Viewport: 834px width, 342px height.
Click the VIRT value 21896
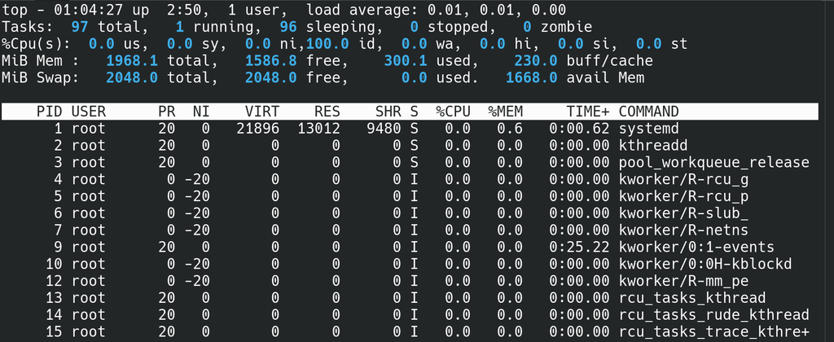pyautogui.click(x=257, y=129)
